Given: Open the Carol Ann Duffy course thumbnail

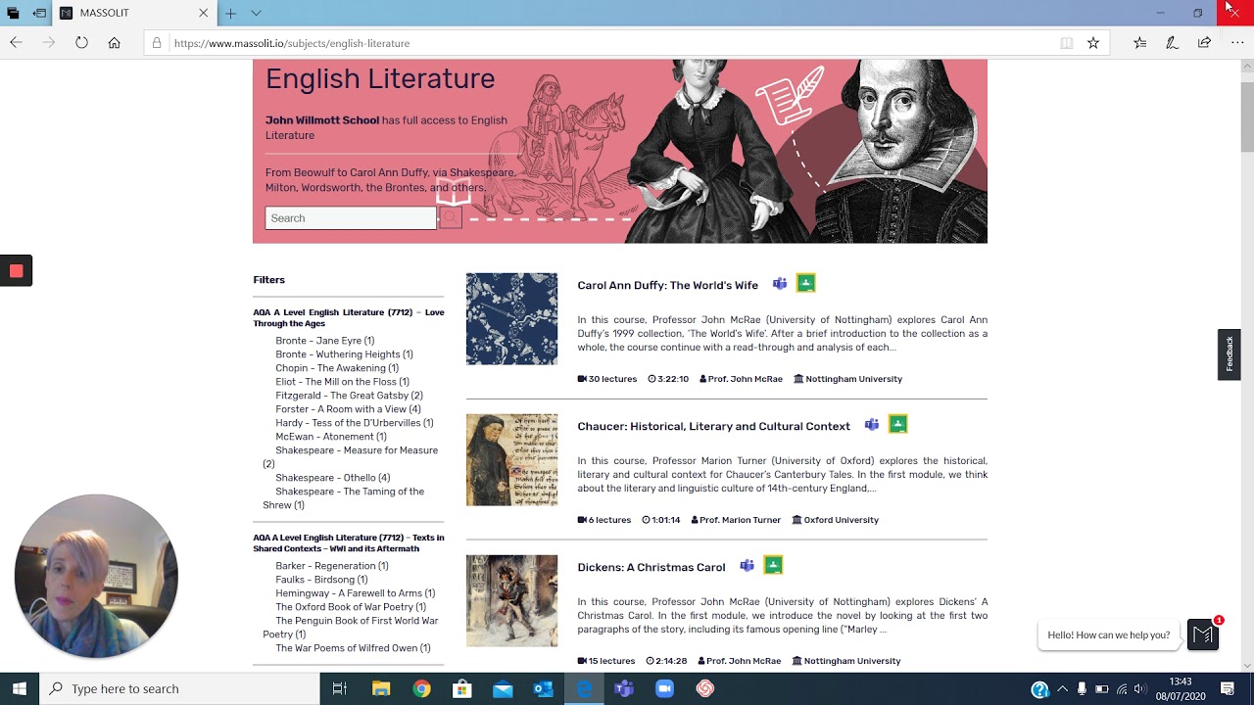Looking at the screenshot, I should tap(511, 318).
